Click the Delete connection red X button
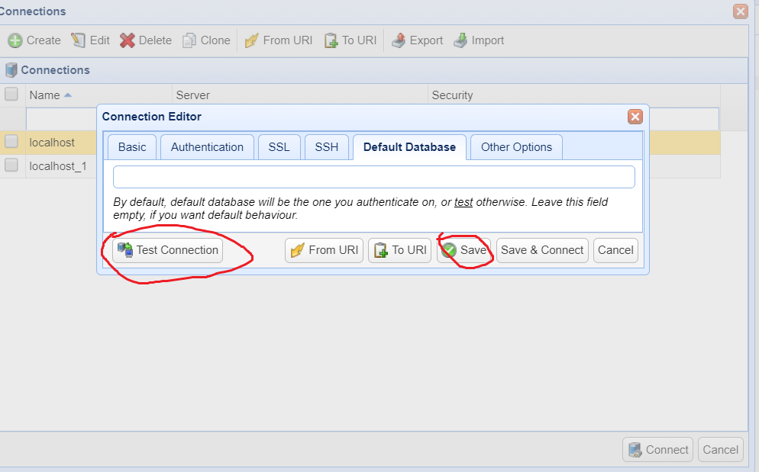Screen dimensions: 759x472 pos(146,40)
